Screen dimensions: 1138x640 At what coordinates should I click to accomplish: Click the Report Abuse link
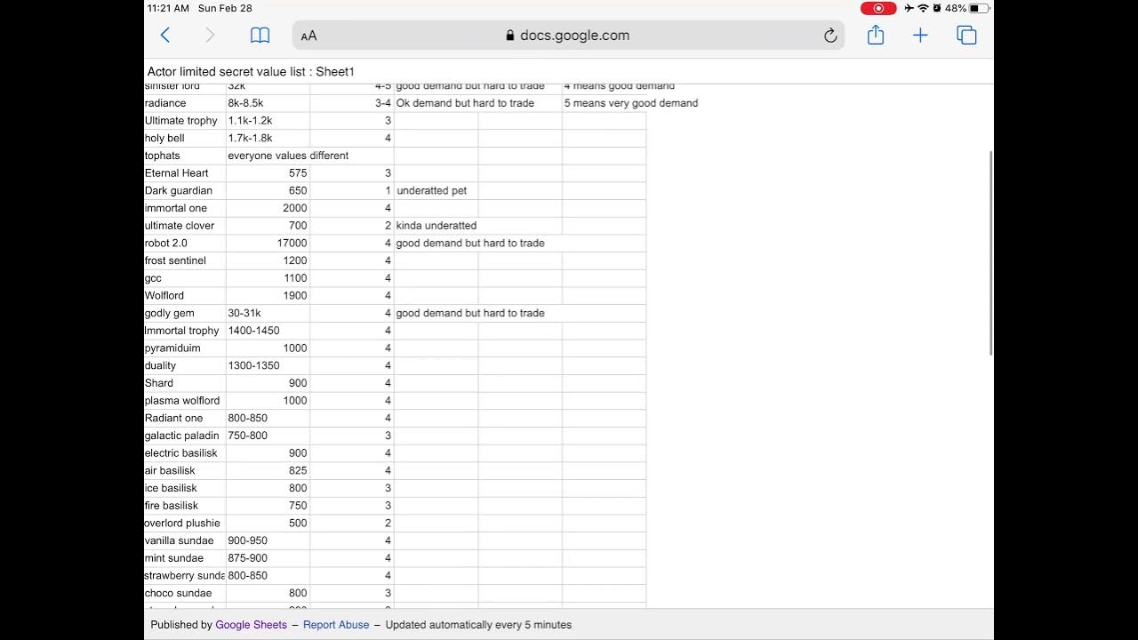[336, 625]
